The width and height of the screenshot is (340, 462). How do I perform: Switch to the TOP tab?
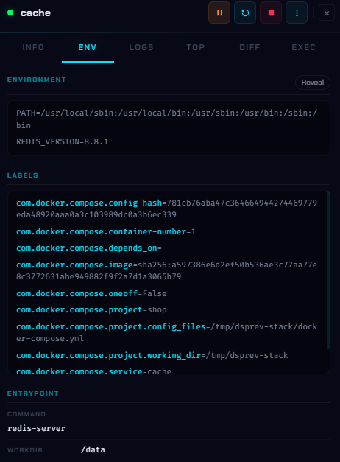(196, 47)
